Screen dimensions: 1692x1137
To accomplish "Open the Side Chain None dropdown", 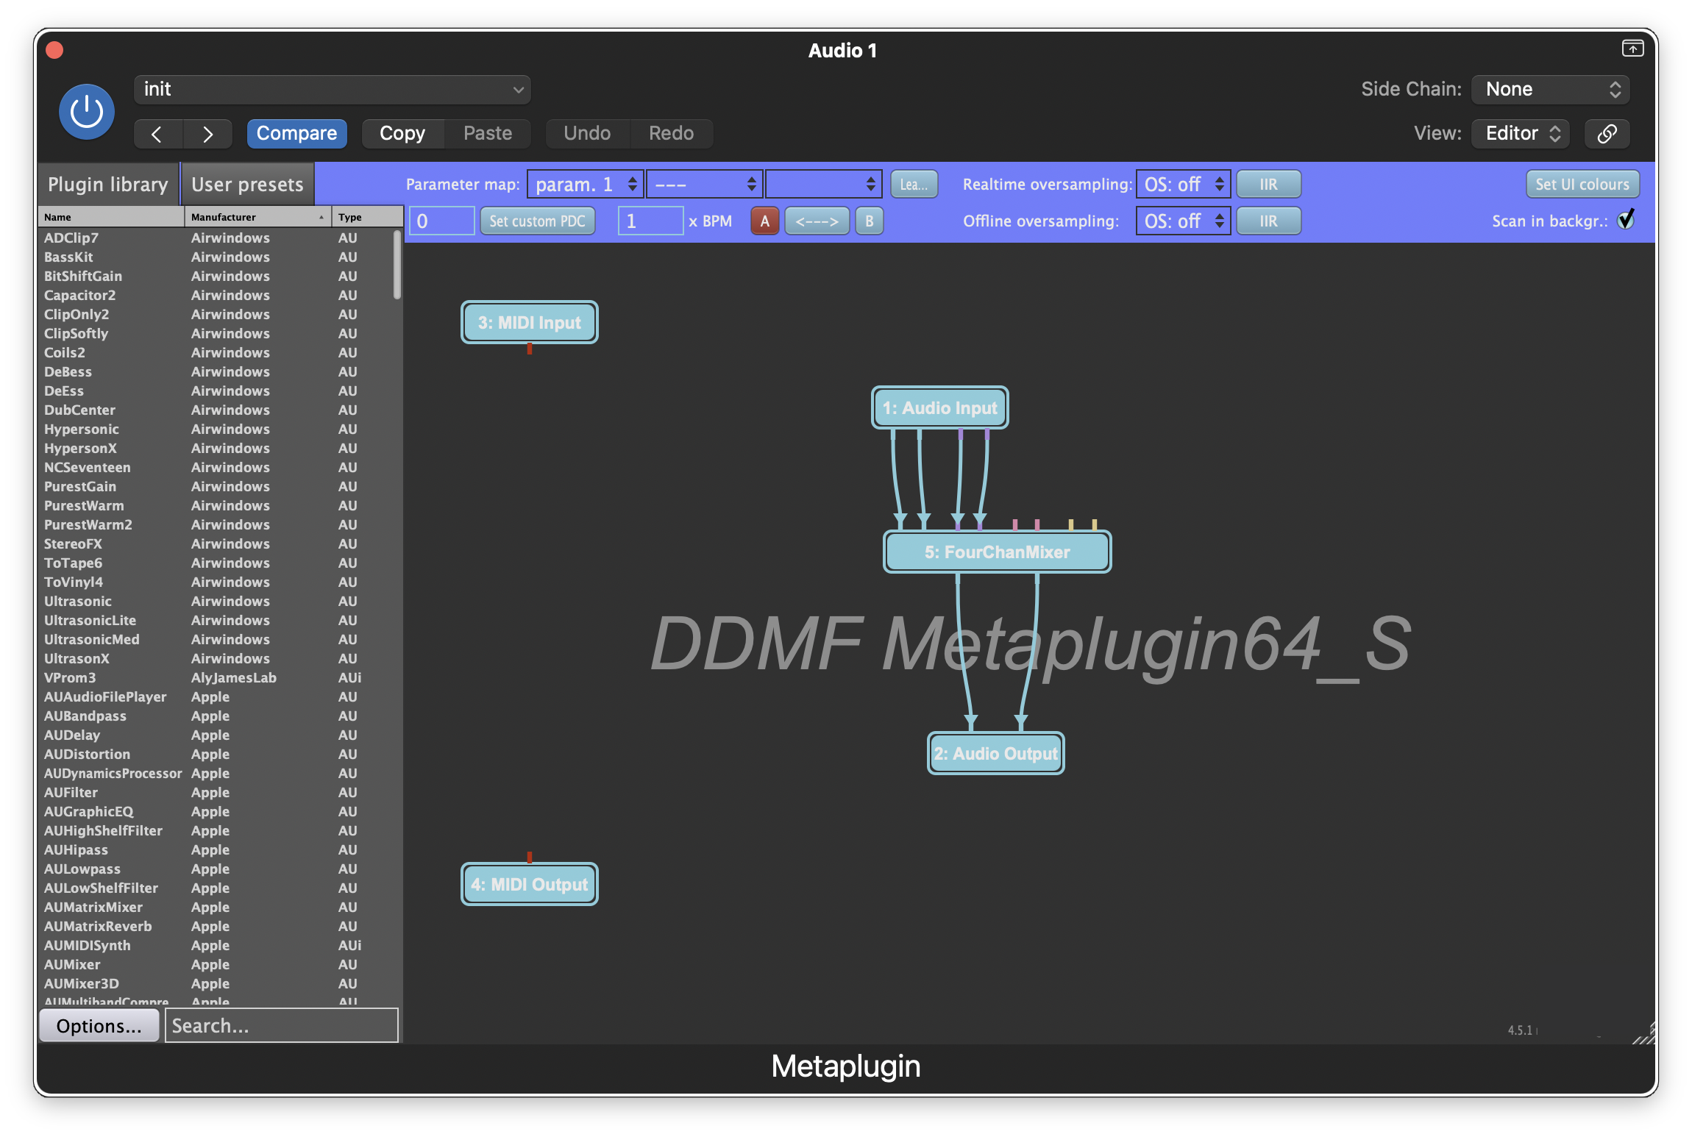I will (x=1551, y=90).
